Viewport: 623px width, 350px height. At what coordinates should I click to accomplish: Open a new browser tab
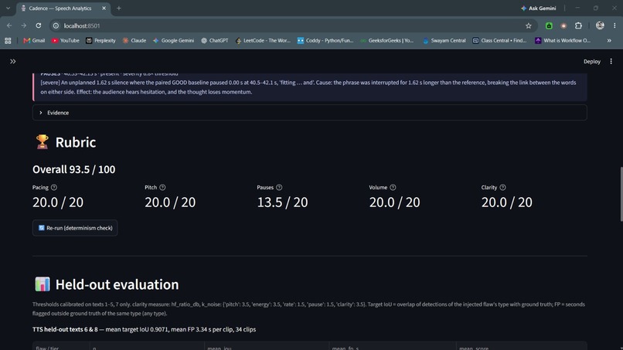(119, 8)
